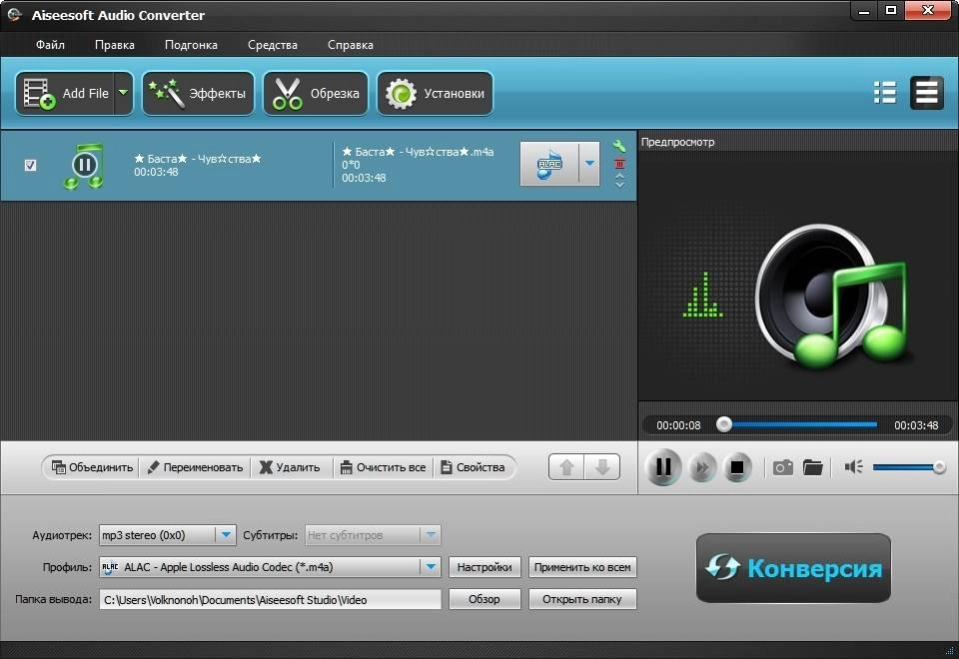Open snapshot folder icon
959x659 pixels.
pos(813,467)
